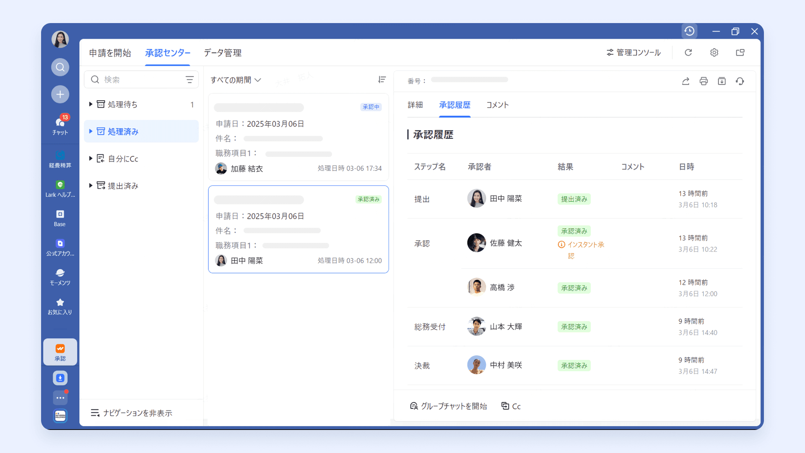This screenshot has height=453, width=805.
Task: Expand the 処理待ち tree item
Action: pyautogui.click(x=91, y=104)
